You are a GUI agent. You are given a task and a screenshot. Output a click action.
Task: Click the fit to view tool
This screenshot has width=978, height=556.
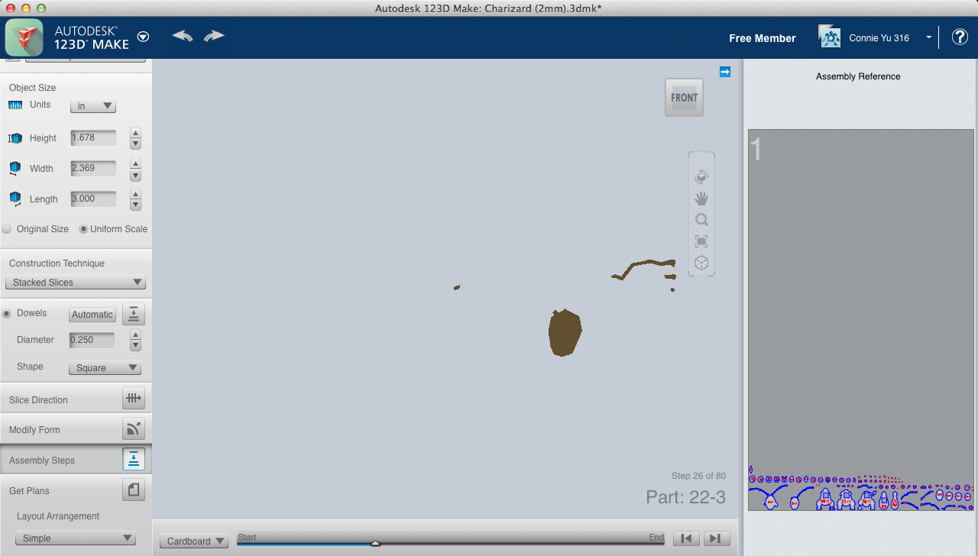coord(701,241)
